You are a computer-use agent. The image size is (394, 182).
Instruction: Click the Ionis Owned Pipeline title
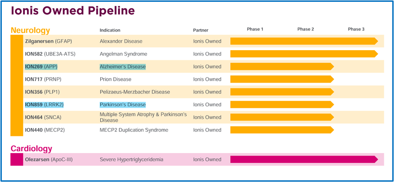point(73,11)
